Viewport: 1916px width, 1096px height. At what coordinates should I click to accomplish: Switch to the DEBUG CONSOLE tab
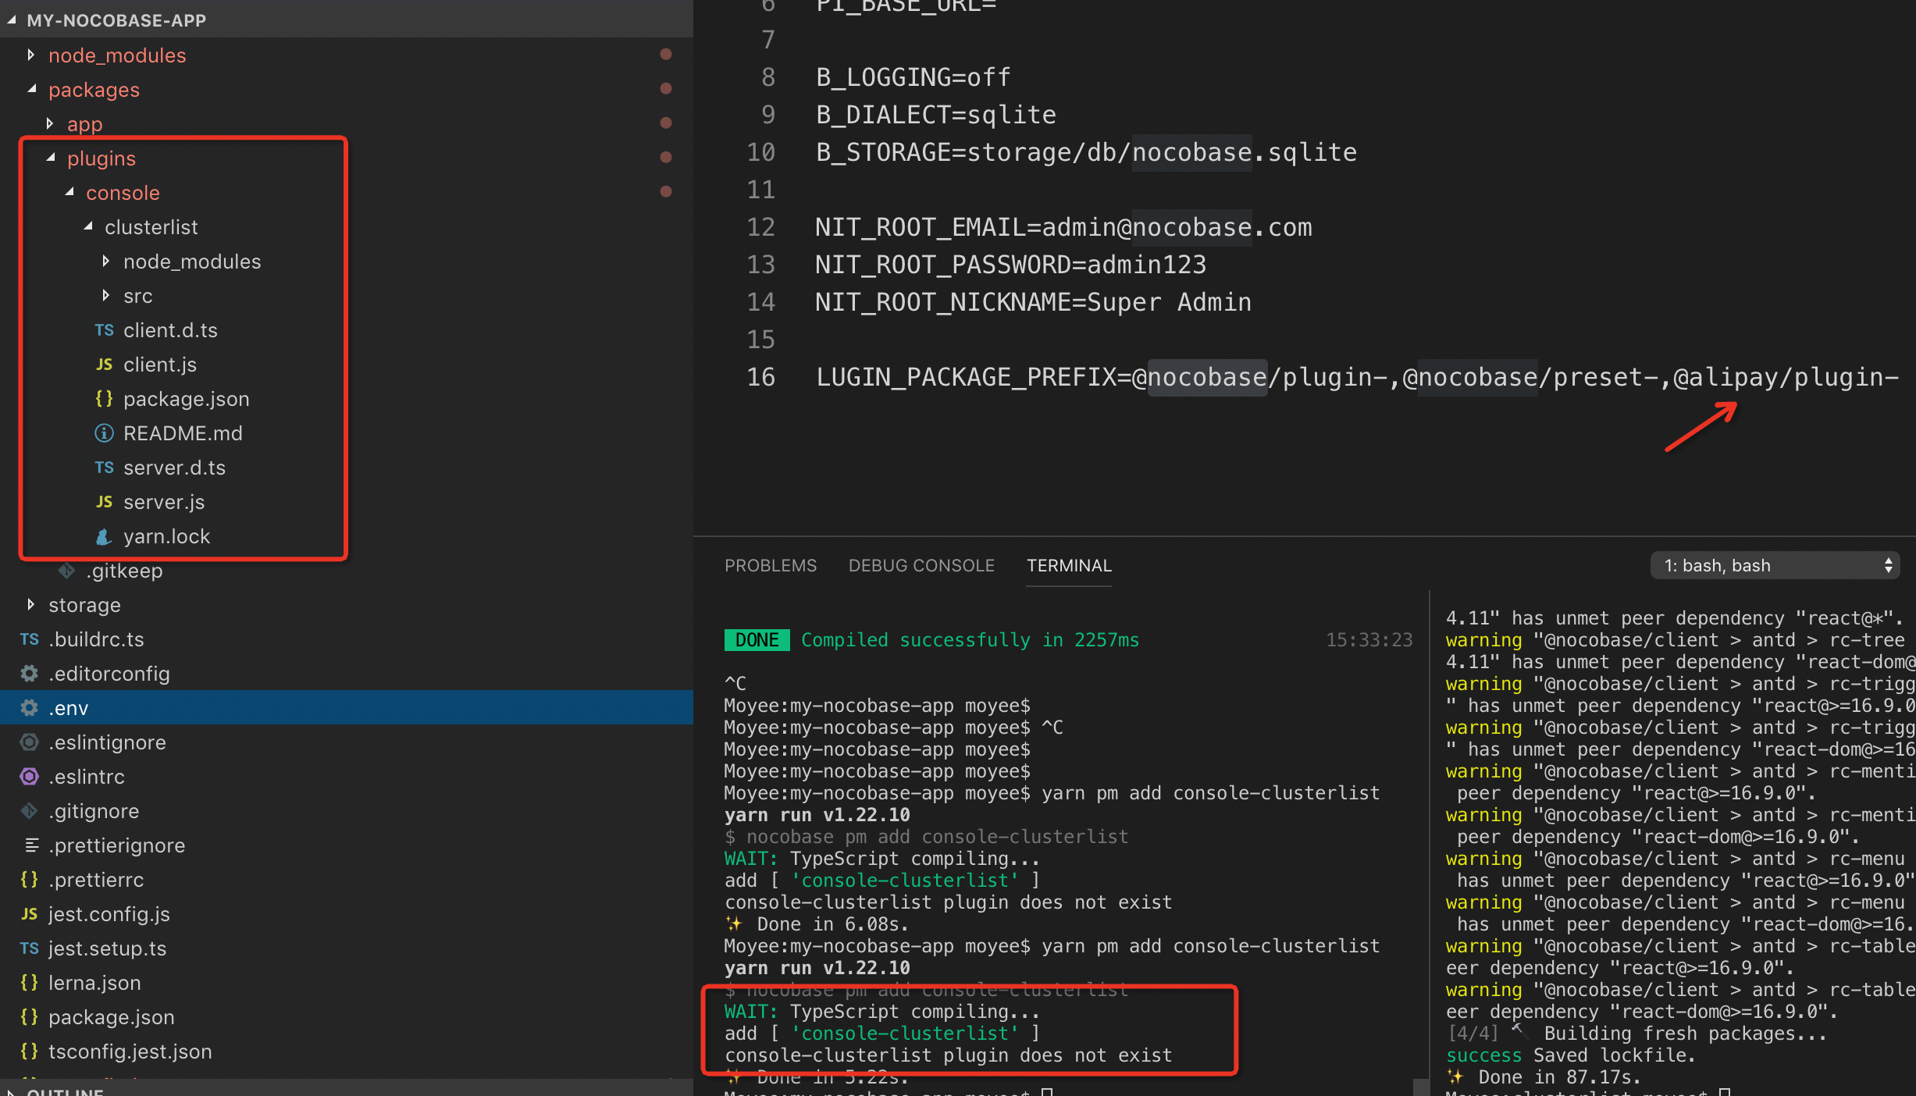(921, 565)
